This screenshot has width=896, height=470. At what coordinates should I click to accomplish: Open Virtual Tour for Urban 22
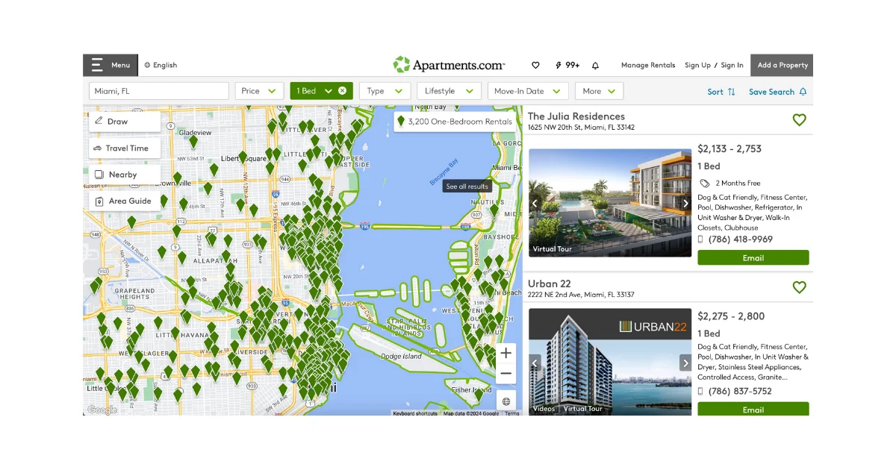click(x=582, y=409)
